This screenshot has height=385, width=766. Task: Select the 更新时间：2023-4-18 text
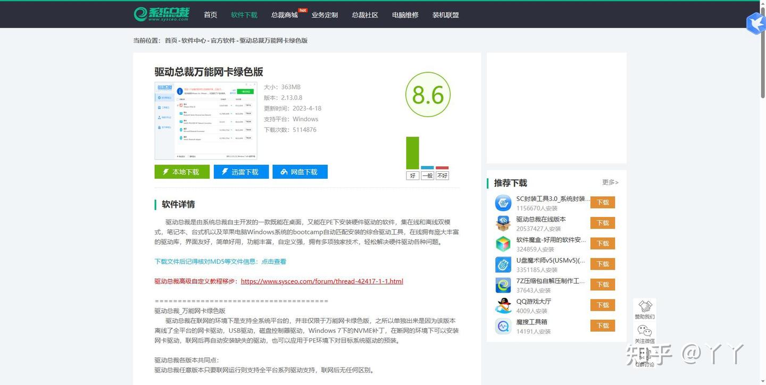tap(293, 108)
